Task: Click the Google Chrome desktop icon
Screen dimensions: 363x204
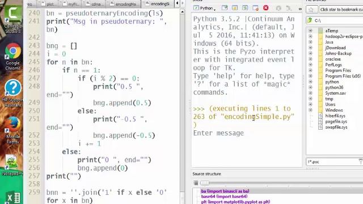Action: pyautogui.click(x=13, y=57)
